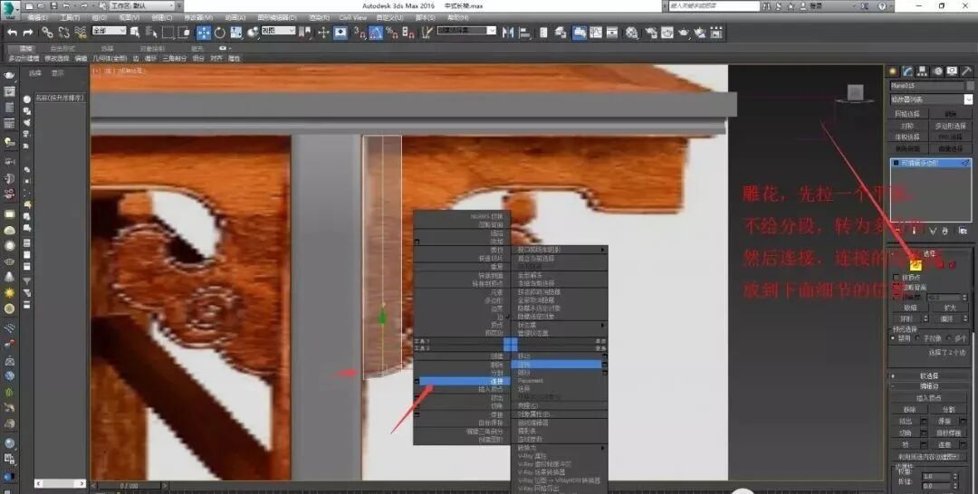This screenshot has width=978, height=494.
Task: Enable the 按顶点 checkbox
Action: click(896, 277)
